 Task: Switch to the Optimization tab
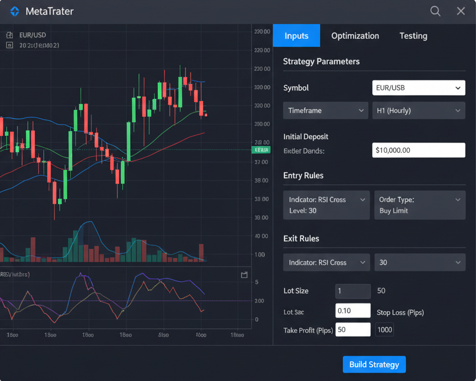click(x=355, y=35)
